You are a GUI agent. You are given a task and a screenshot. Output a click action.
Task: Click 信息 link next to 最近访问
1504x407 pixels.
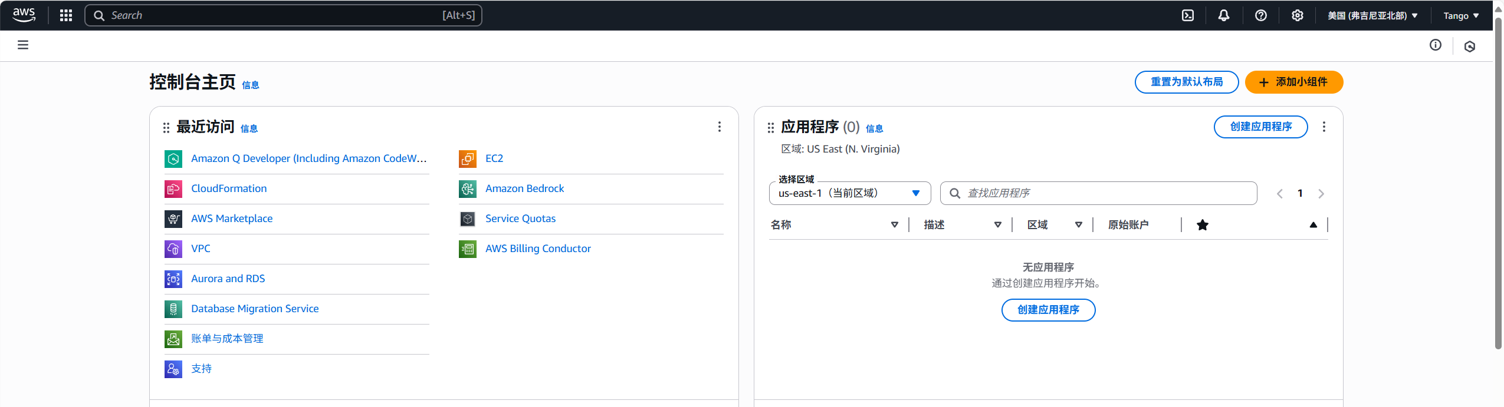tap(249, 128)
